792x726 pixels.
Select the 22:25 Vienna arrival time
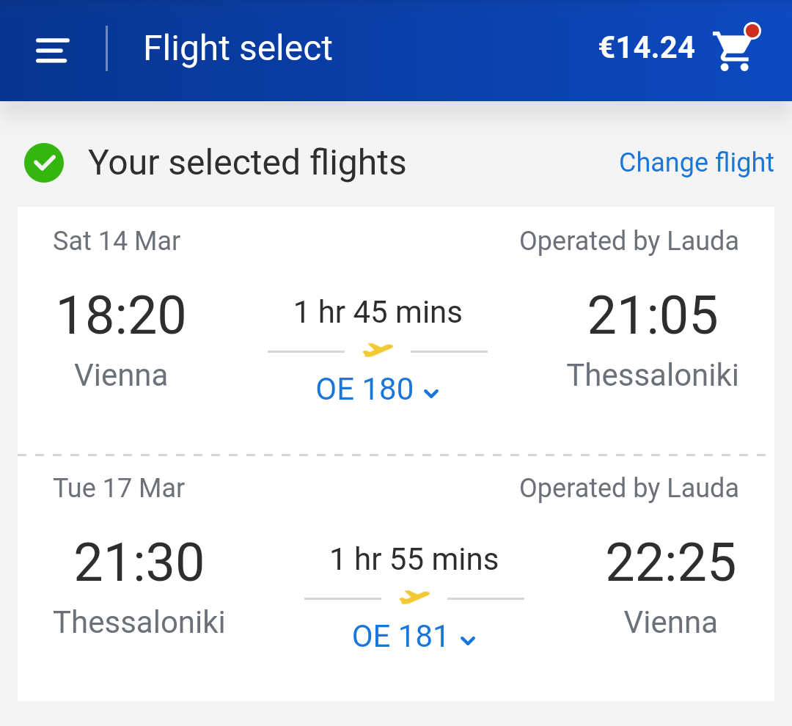[x=671, y=562]
